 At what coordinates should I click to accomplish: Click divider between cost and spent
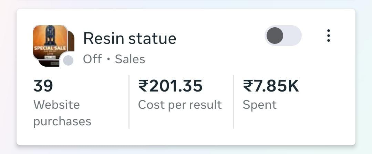(234, 102)
